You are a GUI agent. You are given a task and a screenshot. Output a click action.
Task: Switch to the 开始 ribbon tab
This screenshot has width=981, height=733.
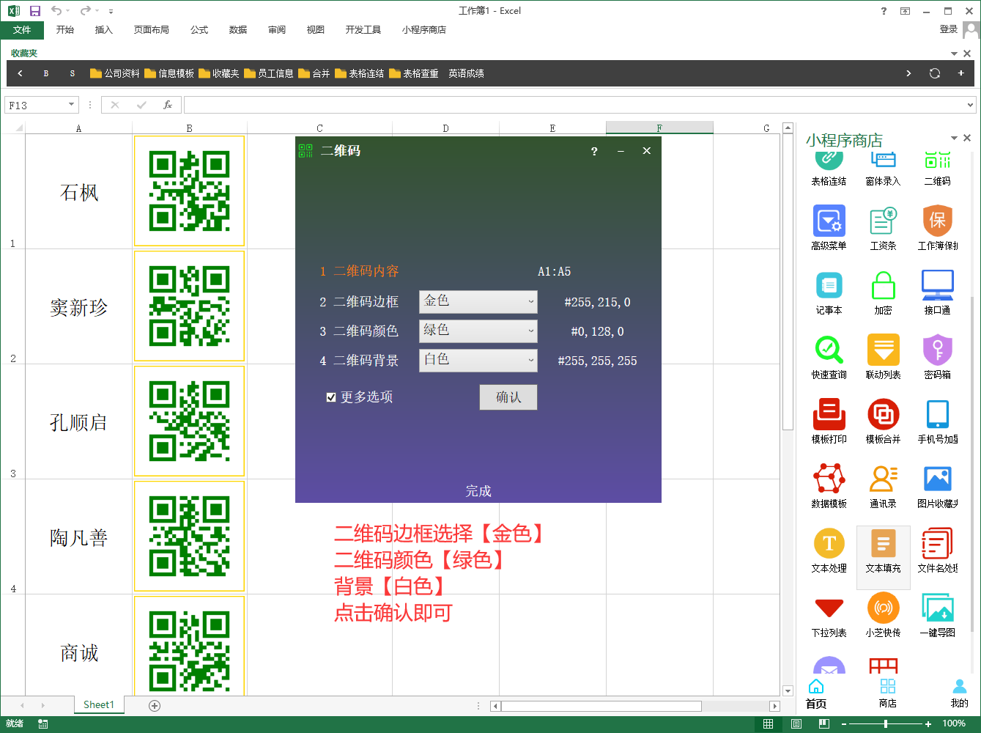(x=64, y=30)
